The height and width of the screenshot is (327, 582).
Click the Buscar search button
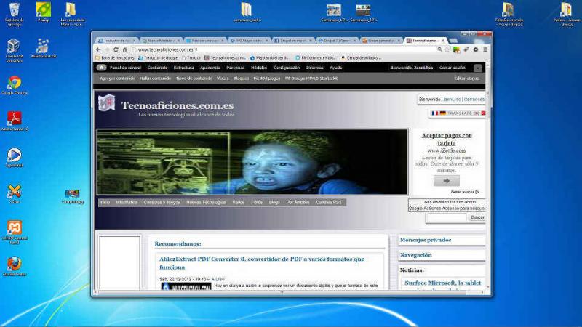tap(477, 217)
